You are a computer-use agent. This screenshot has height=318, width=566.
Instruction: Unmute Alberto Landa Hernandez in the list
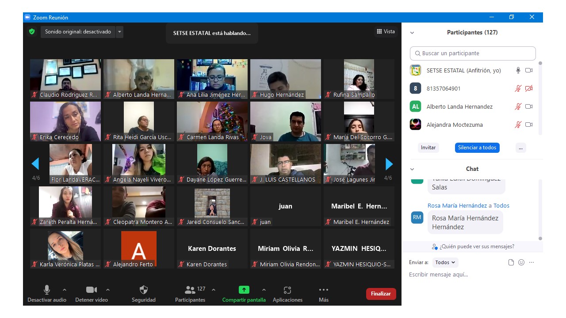[x=518, y=106]
